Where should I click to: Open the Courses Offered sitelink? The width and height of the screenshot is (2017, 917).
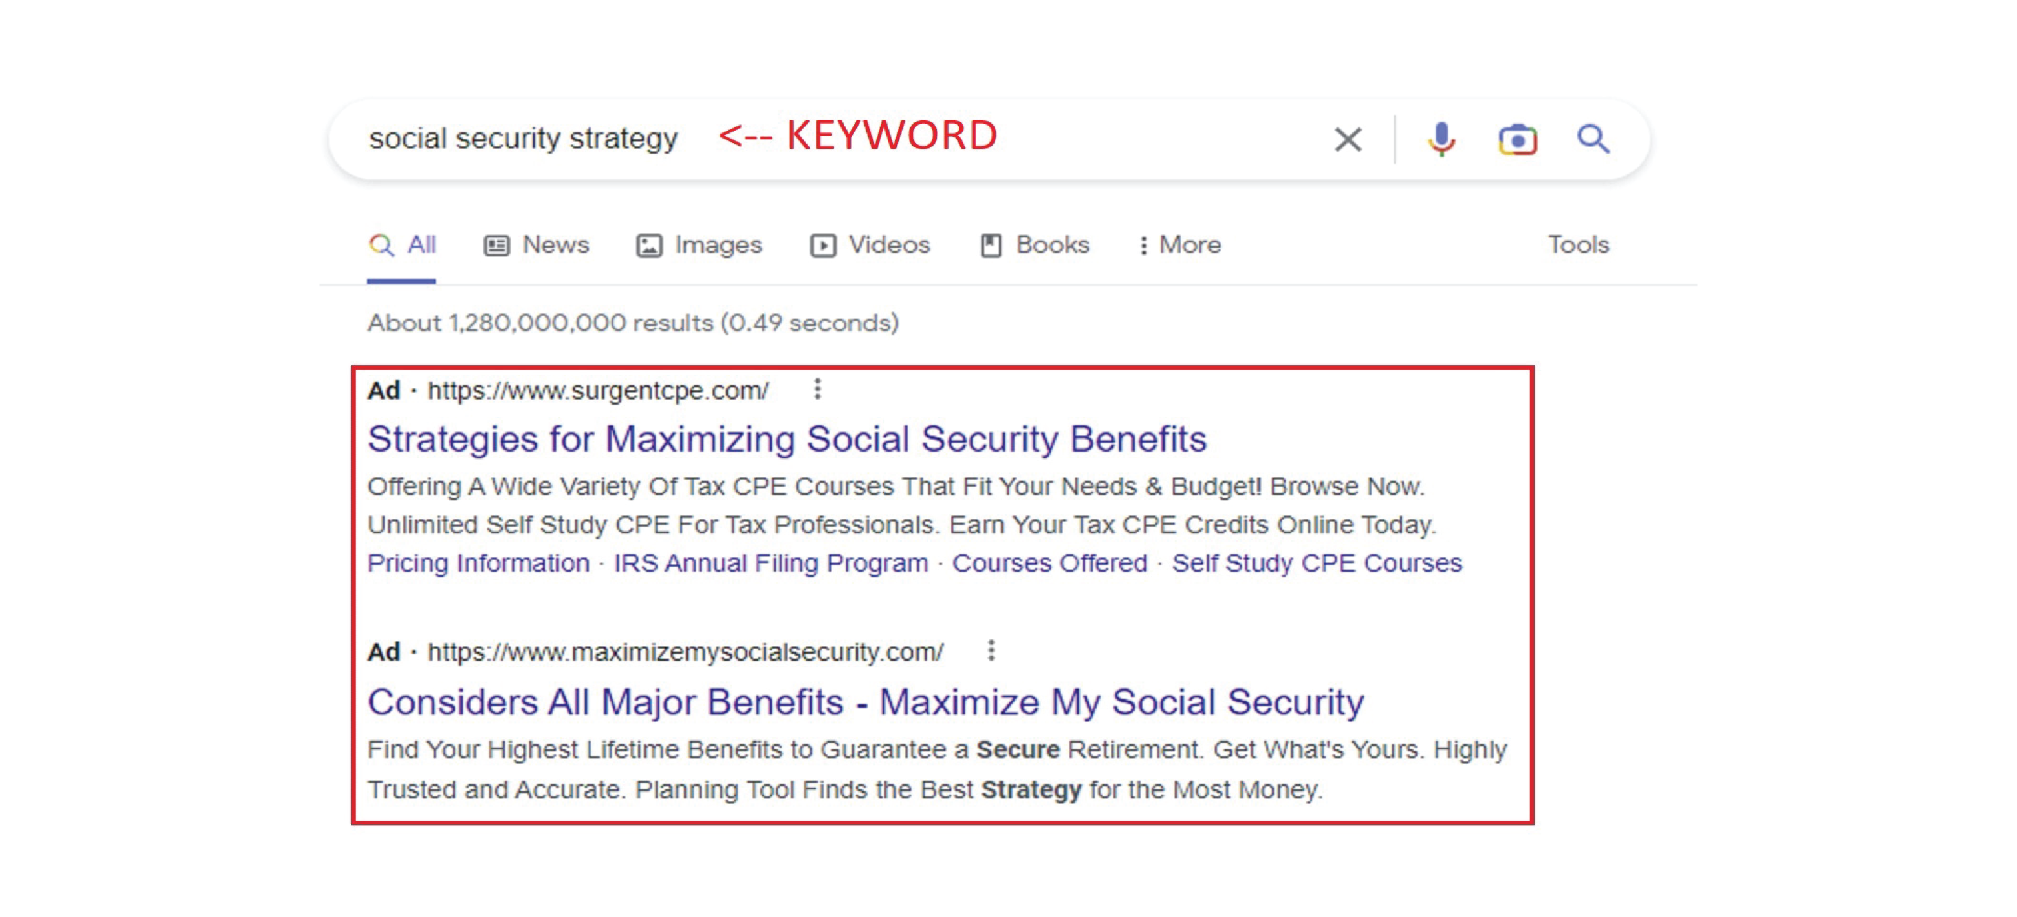coord(1049,563)
